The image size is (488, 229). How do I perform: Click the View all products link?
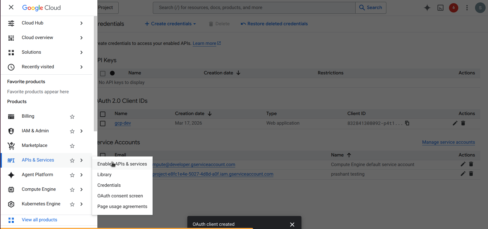[x=40, y=220]
